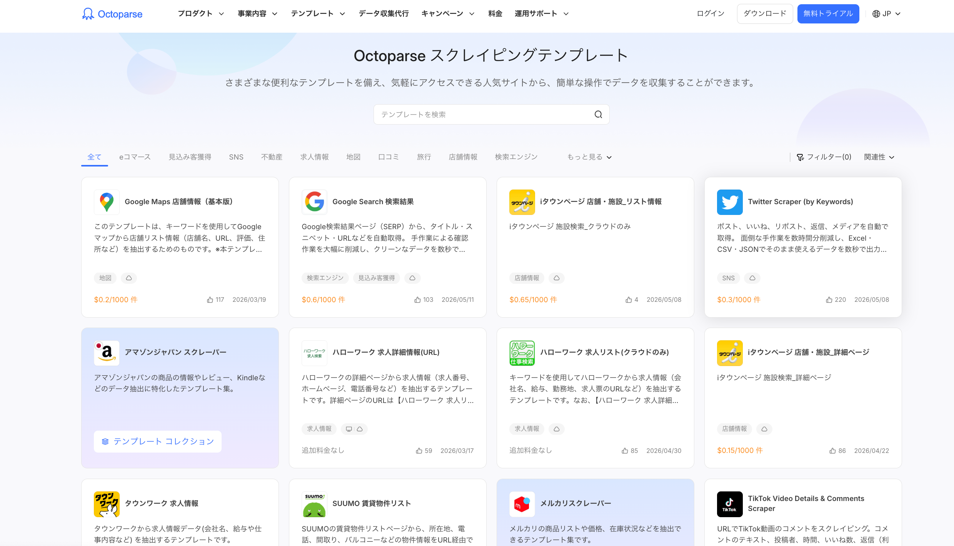Switch to the SNS category tab
954x546 pixels.
(x=236, y=157)
